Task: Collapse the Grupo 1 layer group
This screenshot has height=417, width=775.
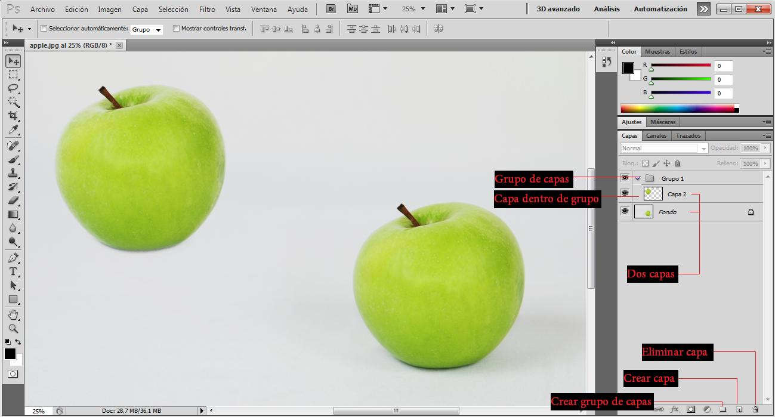Action: (x=637, y=178)
